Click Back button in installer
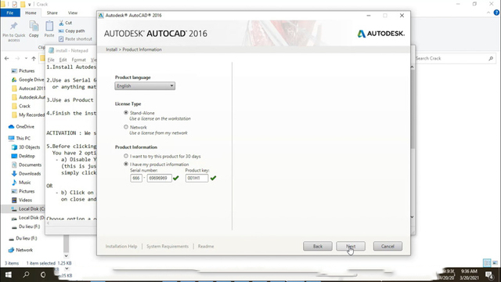 coord(318,246)
